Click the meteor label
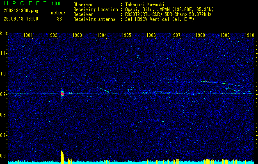This screenshot has height=164, width=258. (58, 13)
